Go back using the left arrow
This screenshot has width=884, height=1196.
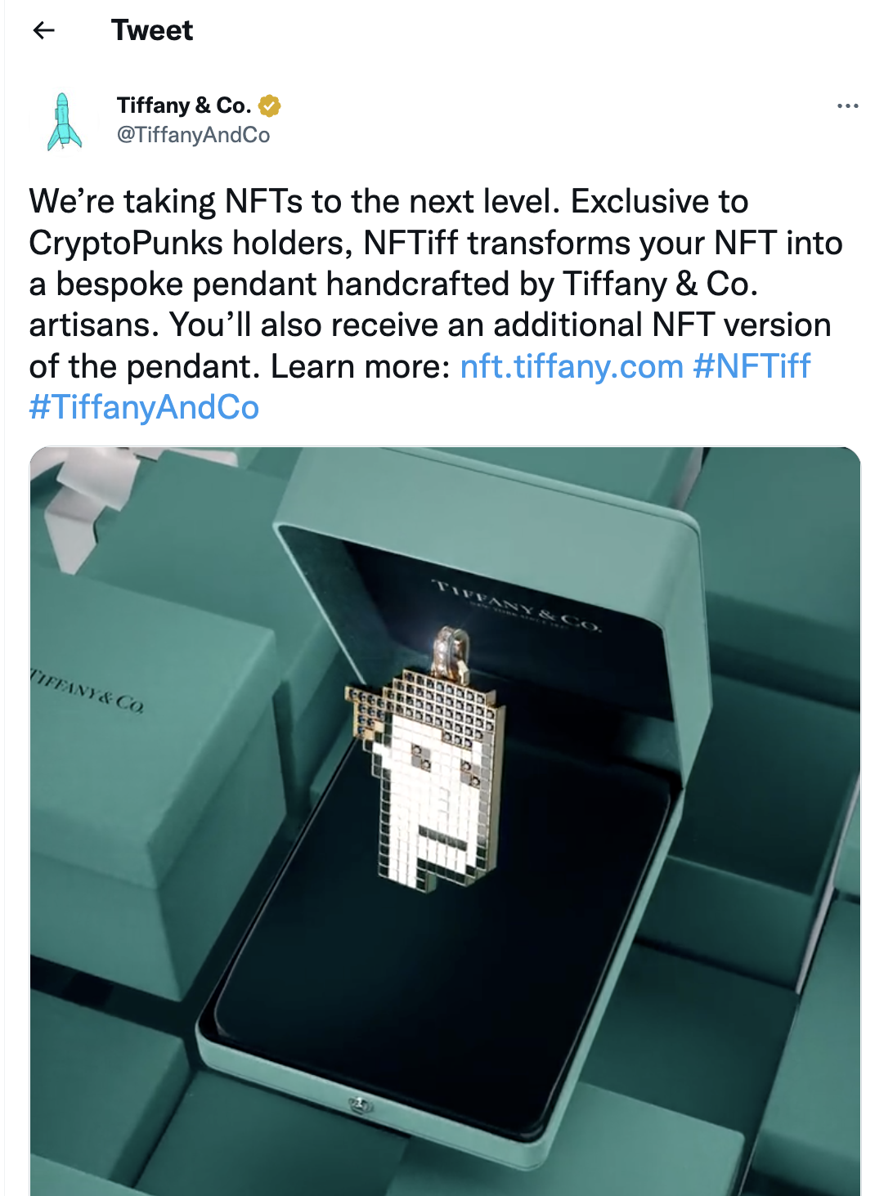coord(43,31)
